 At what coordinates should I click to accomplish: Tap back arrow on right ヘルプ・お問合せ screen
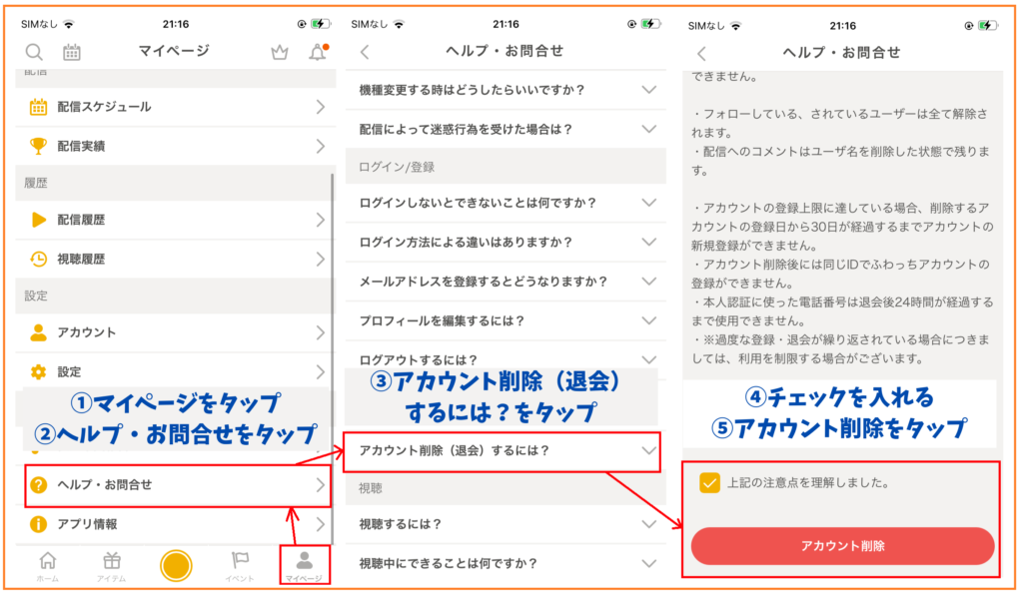(701, 54)
